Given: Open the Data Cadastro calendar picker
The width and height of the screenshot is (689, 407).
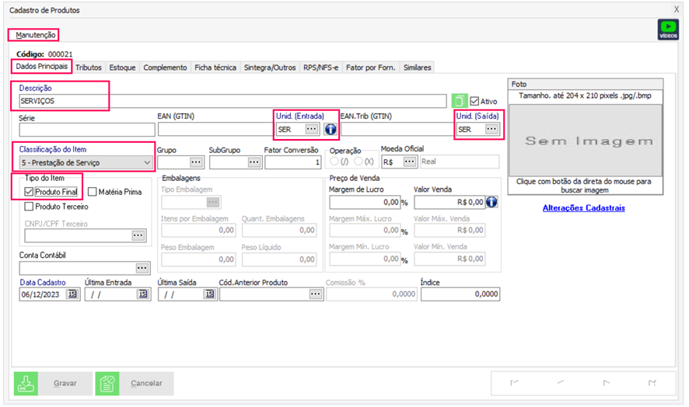Looking at the screenshot, I should 72,294.
